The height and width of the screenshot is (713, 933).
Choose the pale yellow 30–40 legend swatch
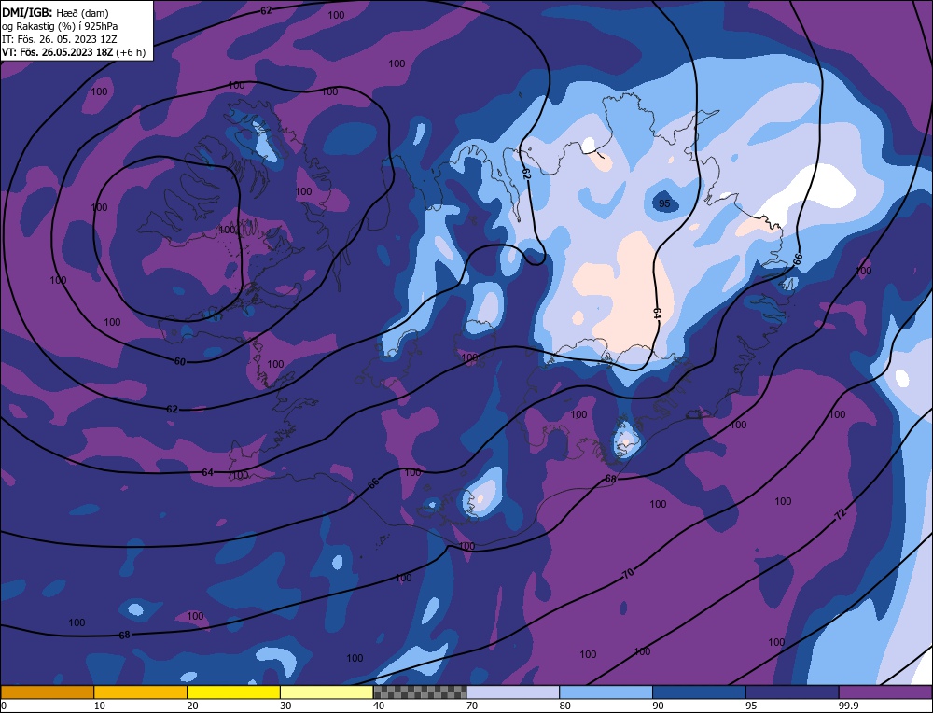[327, 692]
